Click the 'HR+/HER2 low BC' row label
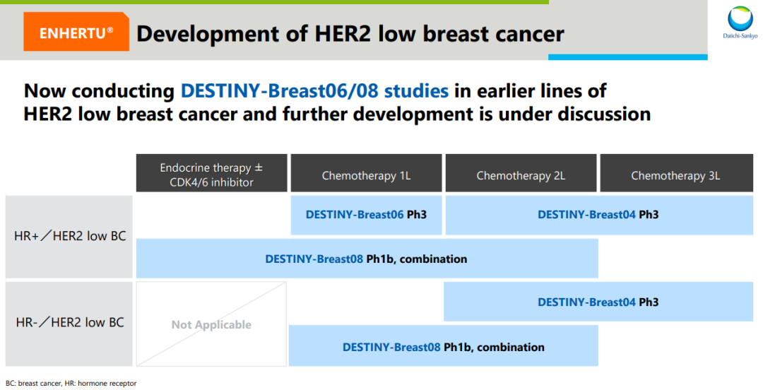 [69, 237]
